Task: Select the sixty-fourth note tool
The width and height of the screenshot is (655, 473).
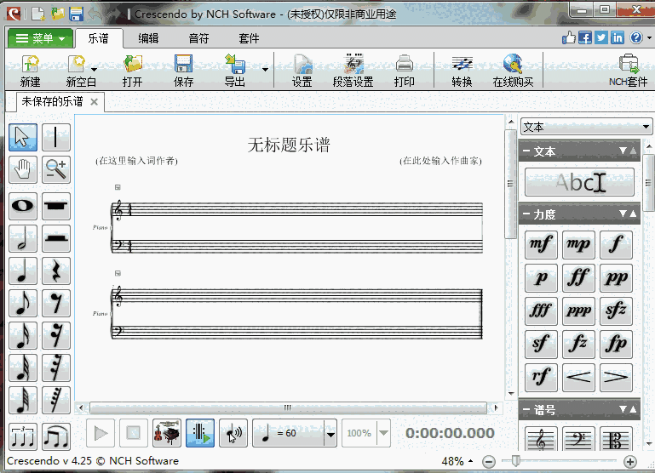Action: (23, 401)
